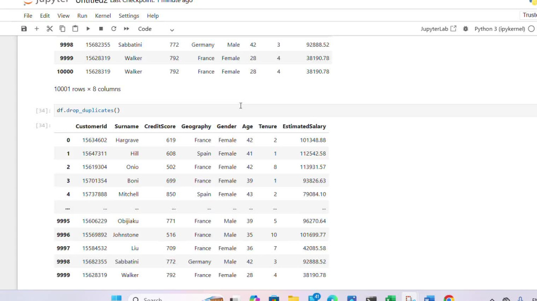Screen dimensions: 537x301
Task: Select the Hargrave surname cell
Action: [127, 140]
